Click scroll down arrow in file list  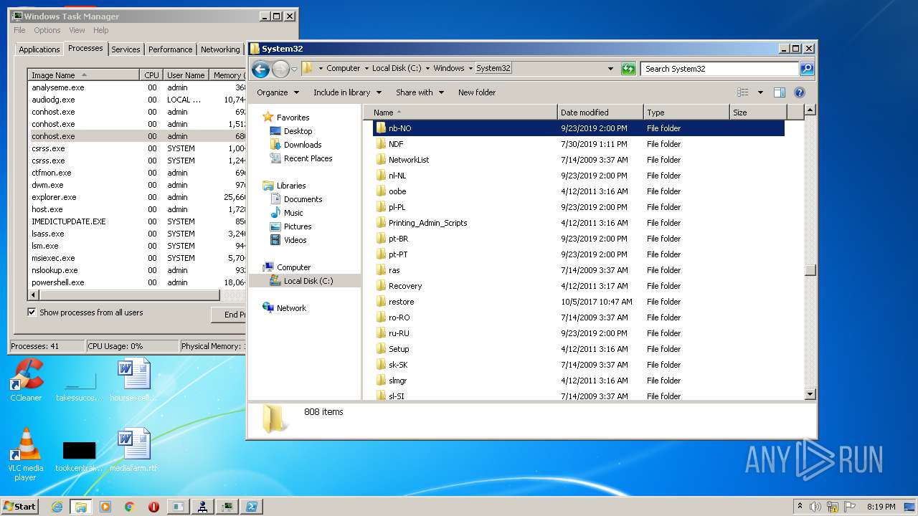pos(810,394)
